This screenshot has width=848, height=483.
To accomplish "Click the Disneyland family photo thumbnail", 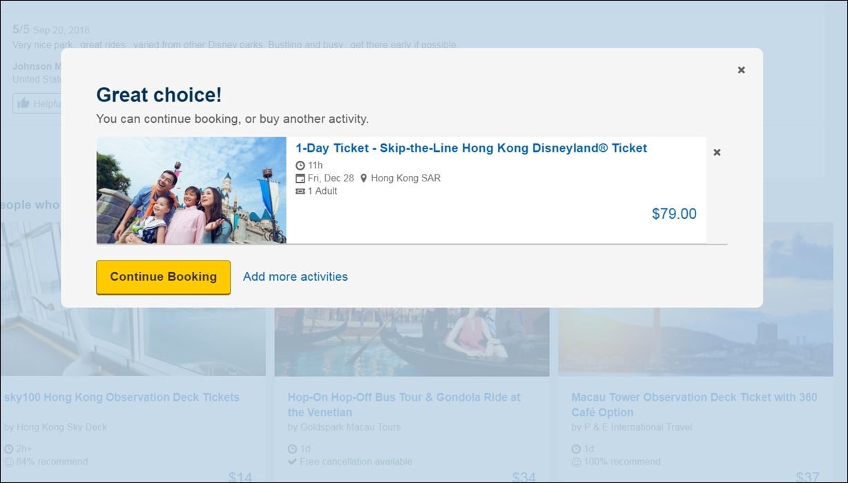I will pyautogui.click(x=191, y=190).
